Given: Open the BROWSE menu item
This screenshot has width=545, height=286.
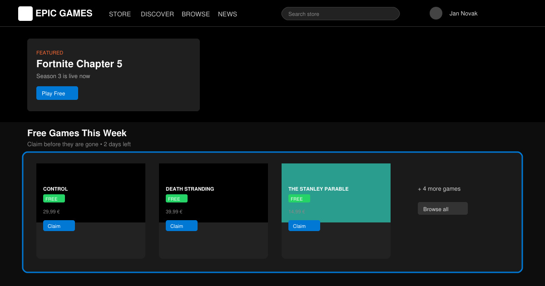Looking at the screenshot, I should 196,14.
